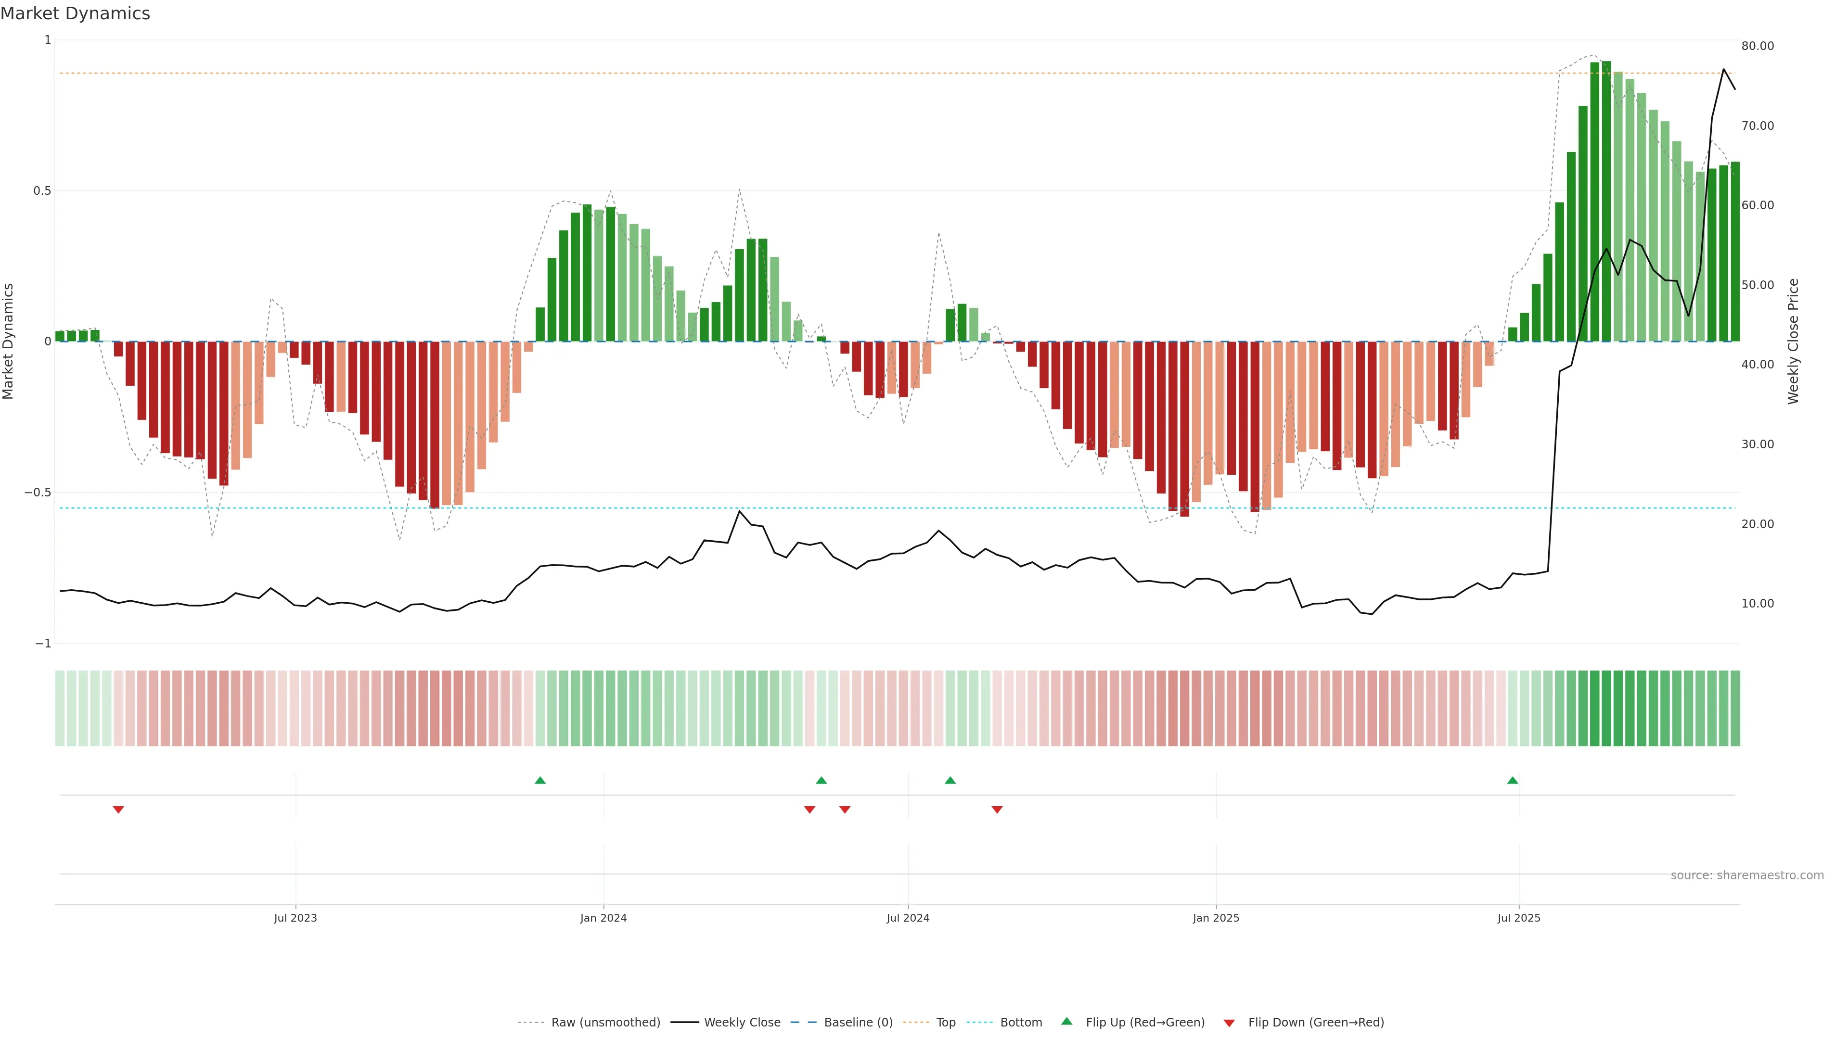1848x1039 pixels.
Task: Click the Top legend entry
Action: (946, 1022)
